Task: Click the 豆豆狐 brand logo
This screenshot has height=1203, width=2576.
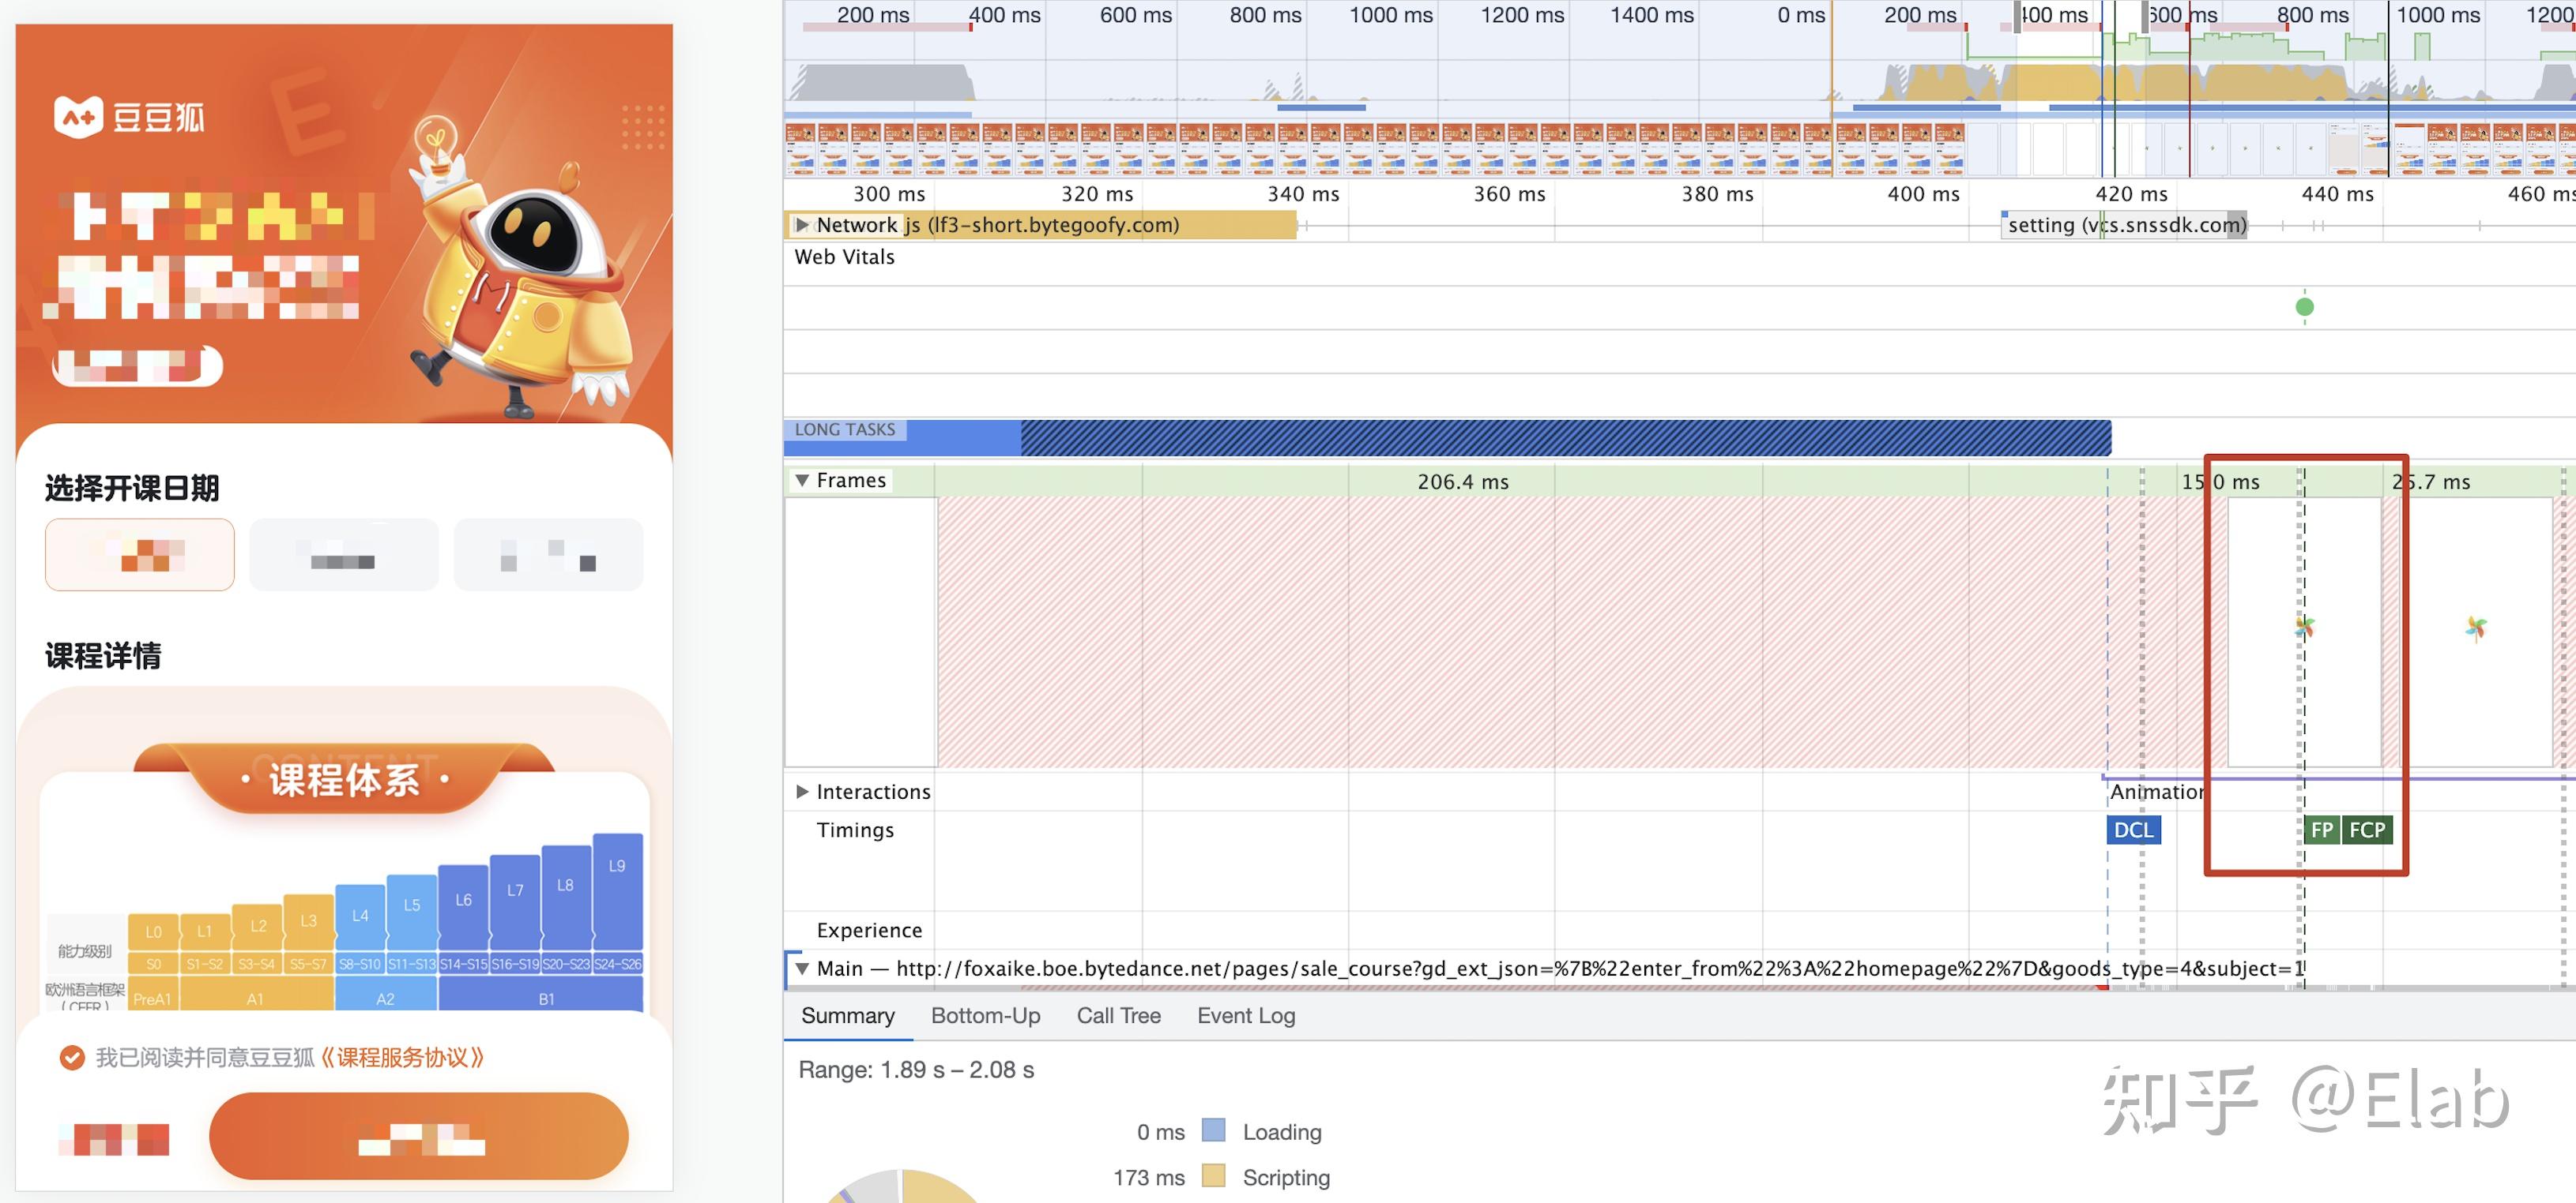Action: tap(129, 118)
